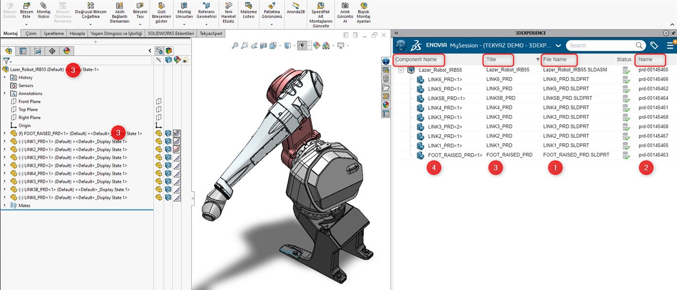Open the Design Library icon in task pane

(386, 79)
